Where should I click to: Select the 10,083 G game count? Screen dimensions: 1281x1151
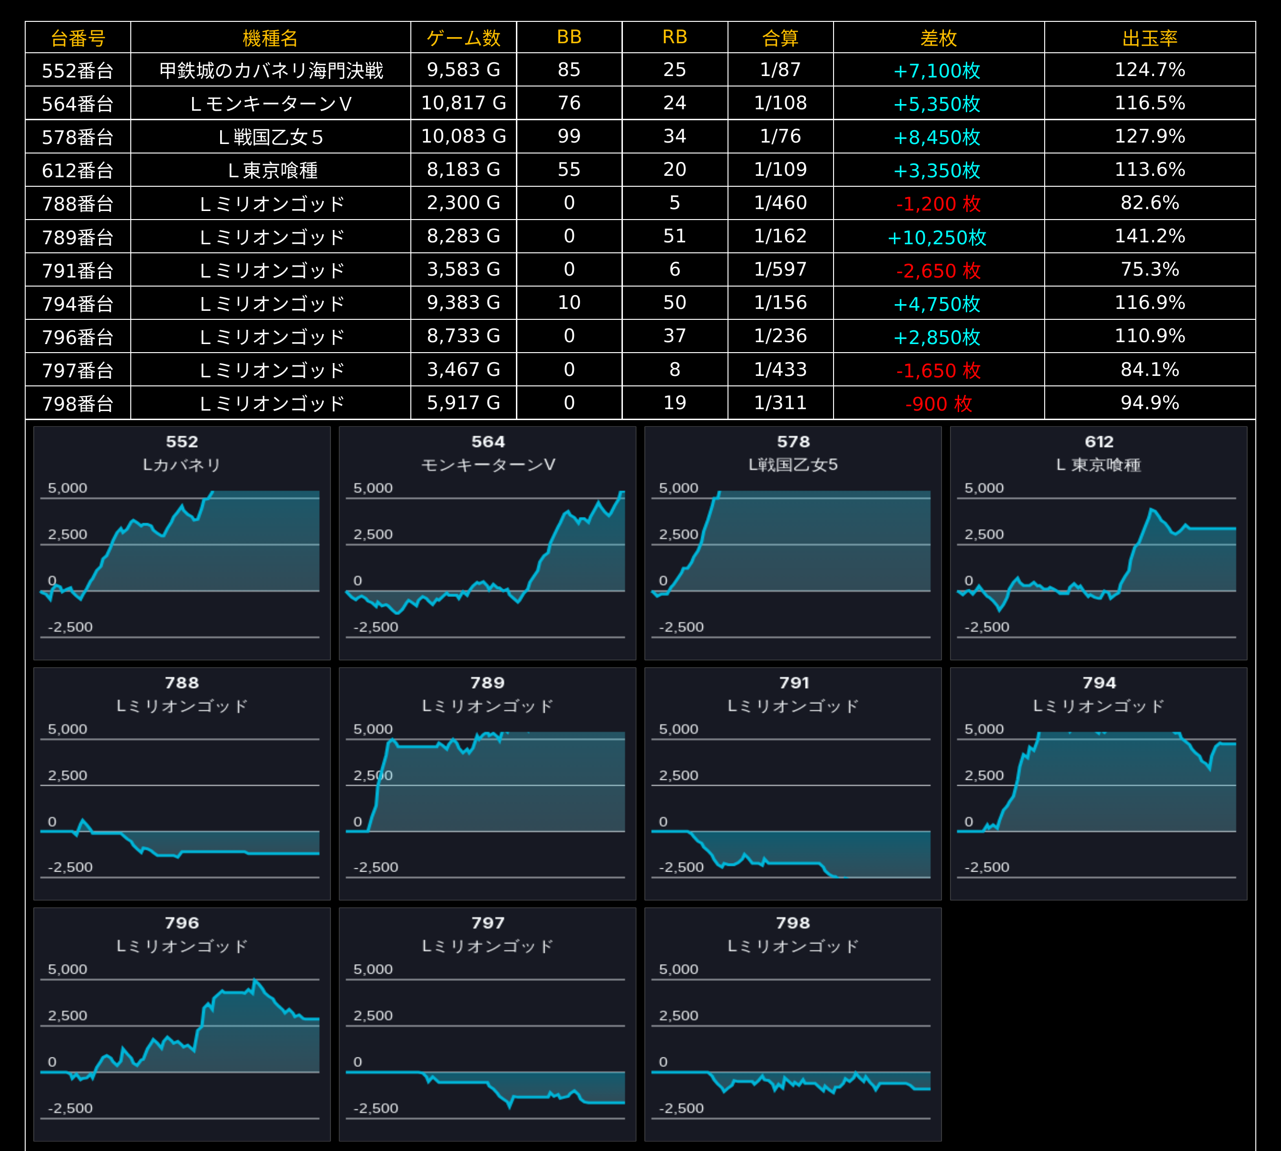pos(463,136)
